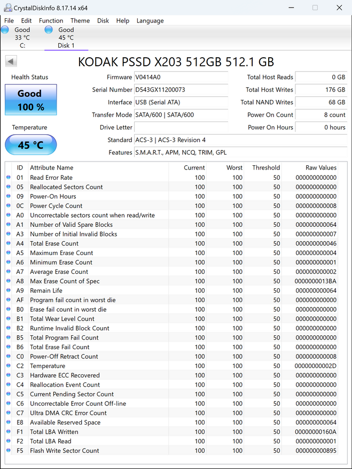Image resolution: width=352 pixels, height=469 pixels.
Task: Click the Firmware value field
Action: pos(181,77)
